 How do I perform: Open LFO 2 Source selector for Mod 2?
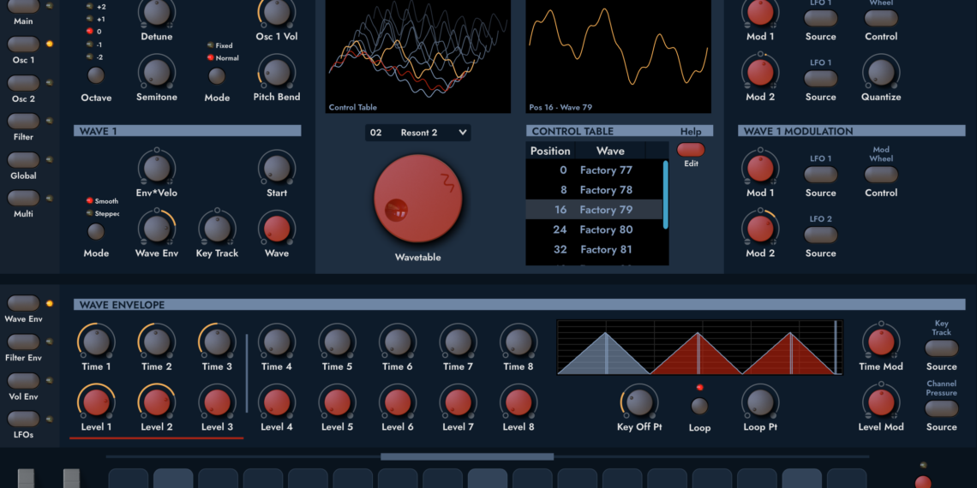point(820,235)
